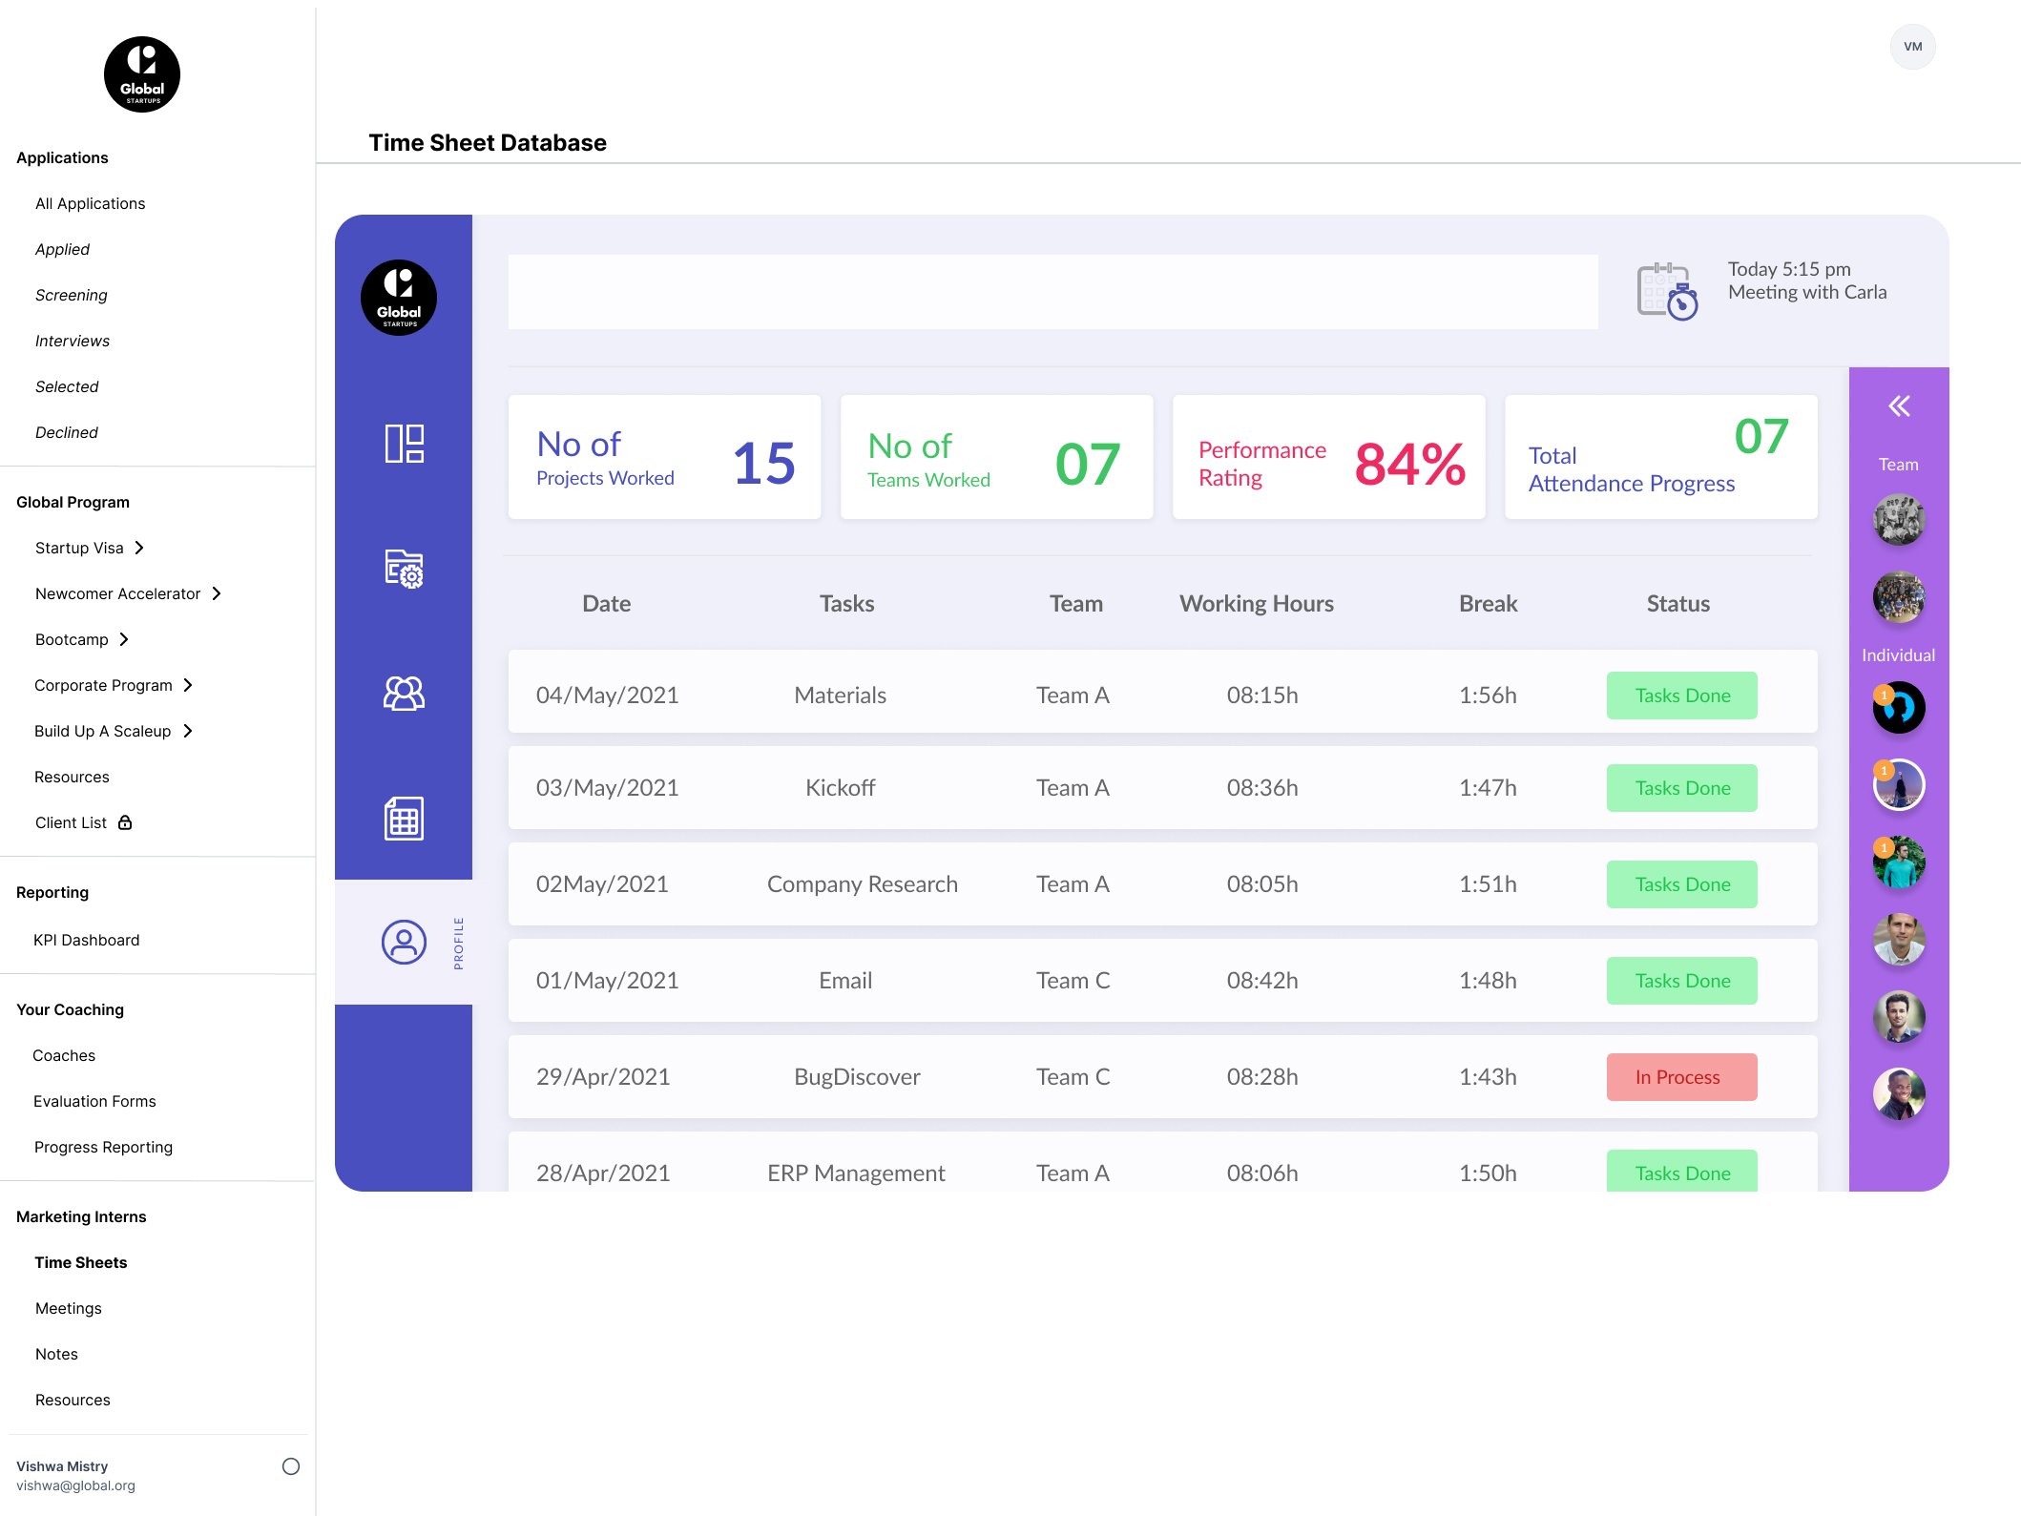
Task: Expand the Startup Visa submenu
Action: [x=139, y=548]
